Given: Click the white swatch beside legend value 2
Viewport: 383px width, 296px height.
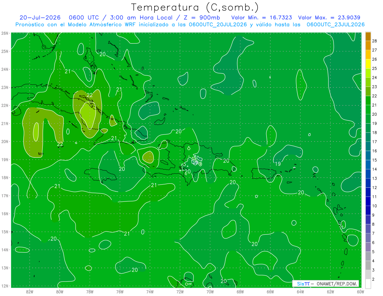Looking at the screenshot, I should 368,283.
